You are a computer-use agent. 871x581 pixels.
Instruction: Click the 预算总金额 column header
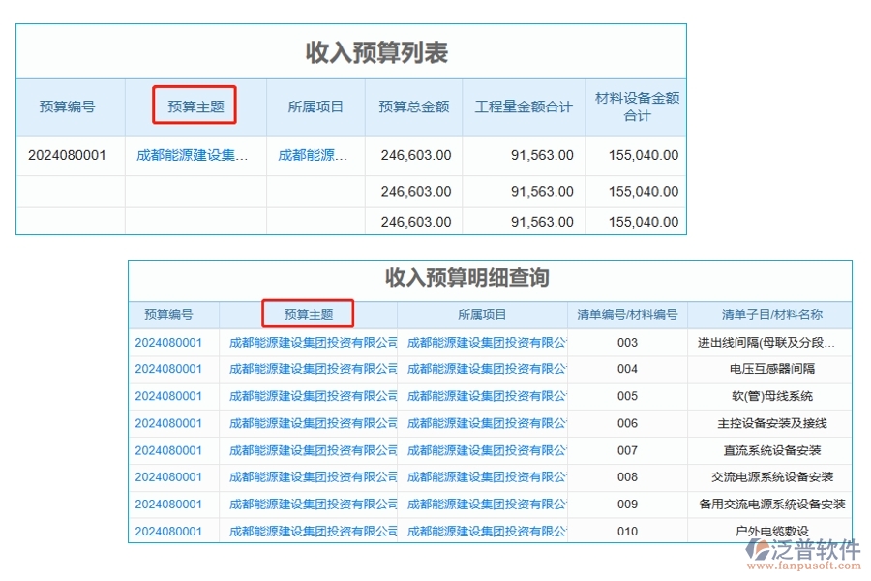click(413, 106)
